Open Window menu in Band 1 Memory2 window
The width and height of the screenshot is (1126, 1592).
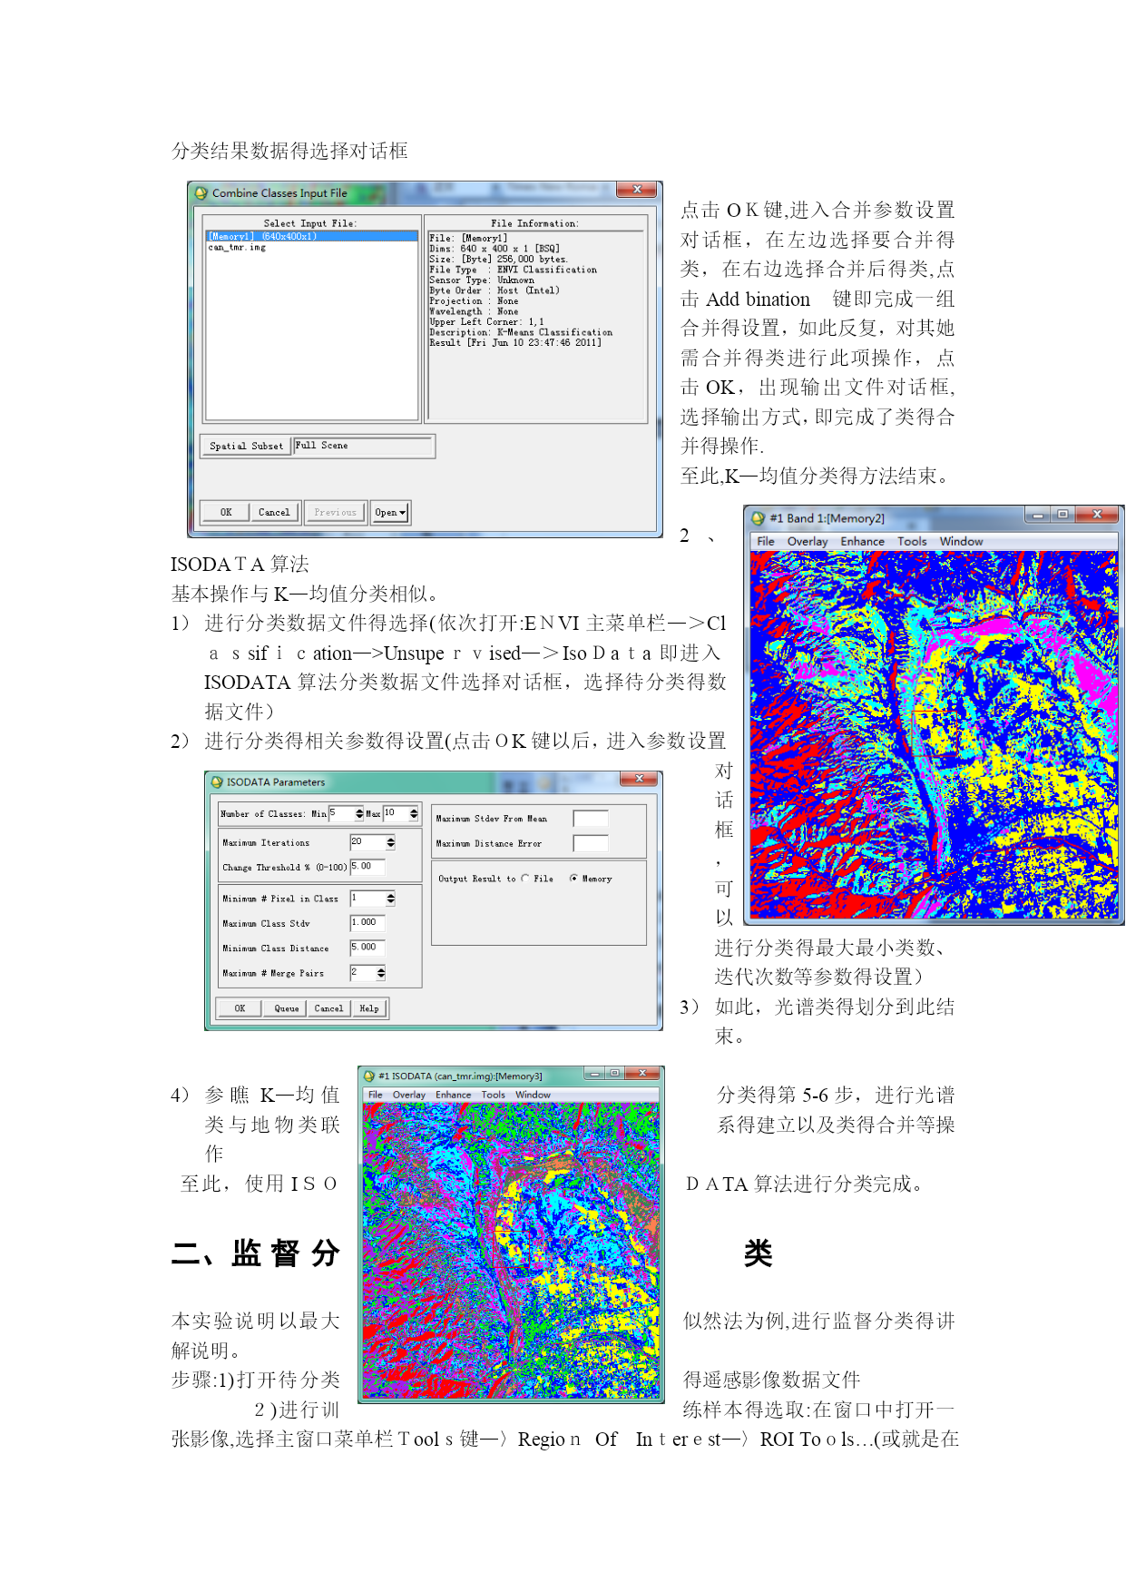point(962,542)
